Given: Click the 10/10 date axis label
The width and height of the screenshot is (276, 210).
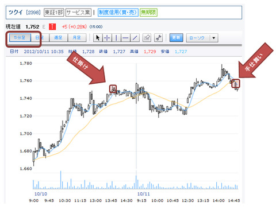Looking at the screenshot, I should 41,194.
